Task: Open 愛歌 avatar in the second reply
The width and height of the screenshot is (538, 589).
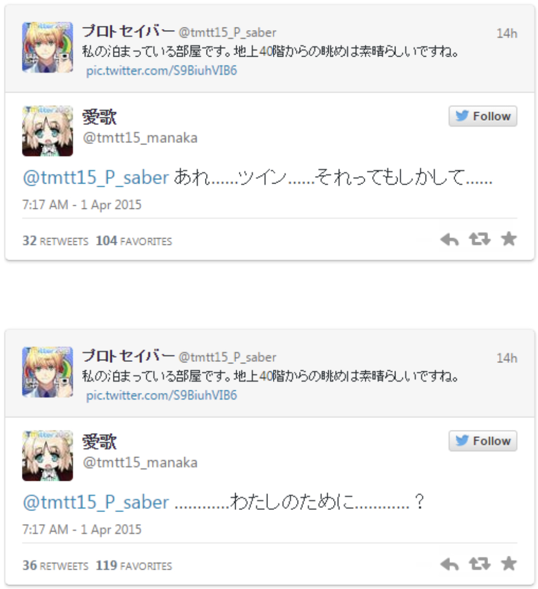Action: click(47, 455)
